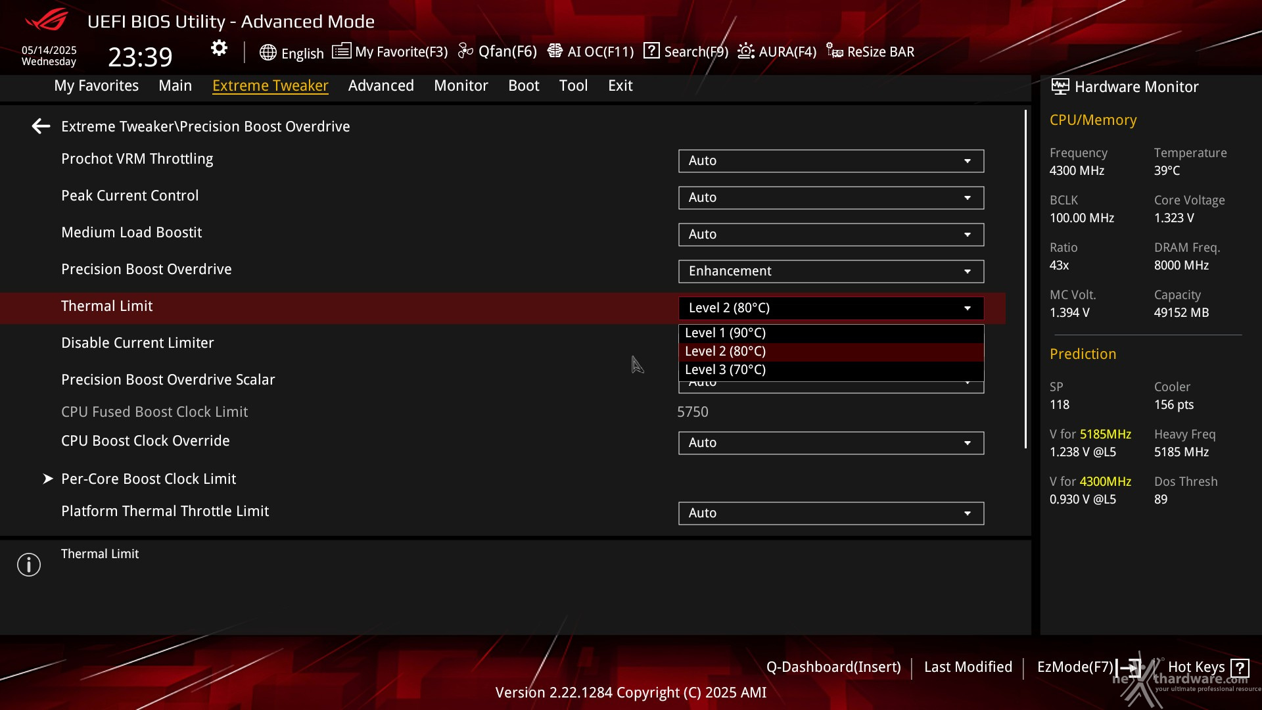
Task: Click the globe language icon
Action: [268, 53]
